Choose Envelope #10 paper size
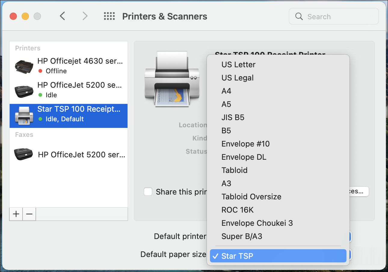Image resolution: width=388 pixels, height=272 pixels. (x=278, y=144)
